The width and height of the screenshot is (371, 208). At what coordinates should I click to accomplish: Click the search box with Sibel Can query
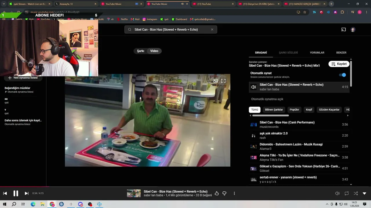(171, 29)
